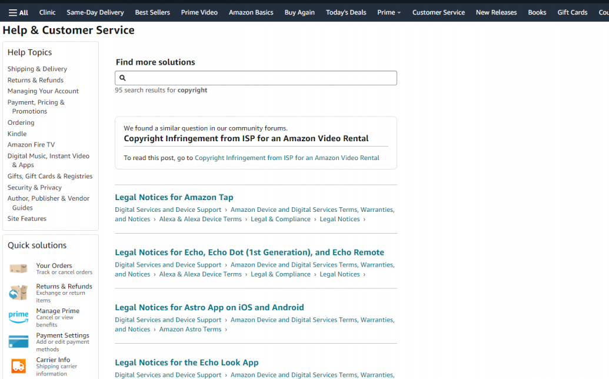Open Managing Your Account topic
Screen dimensions: 609x379
pyautogui.click(x=43, y=91)
